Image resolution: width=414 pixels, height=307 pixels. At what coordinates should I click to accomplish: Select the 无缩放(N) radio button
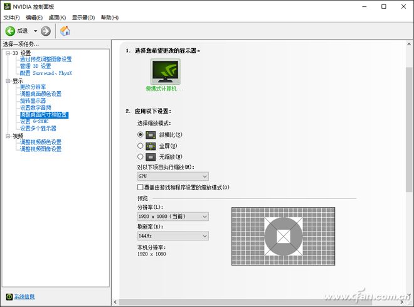141,157
